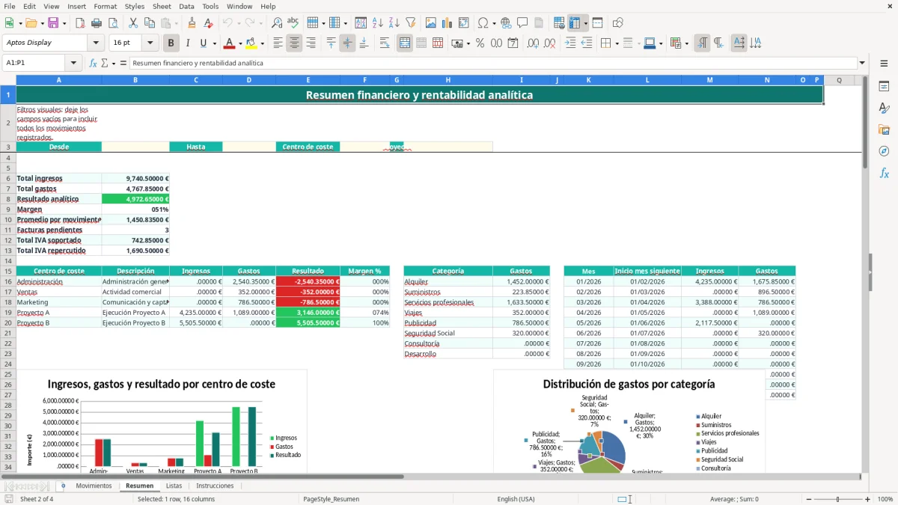Click the Zoom Out minus button
The image size is (898, 505).
click(809, 499)
